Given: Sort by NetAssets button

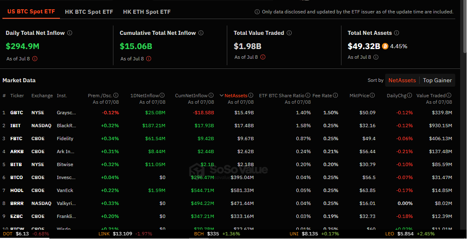Looking at the screenshot, I should point(402,80).
